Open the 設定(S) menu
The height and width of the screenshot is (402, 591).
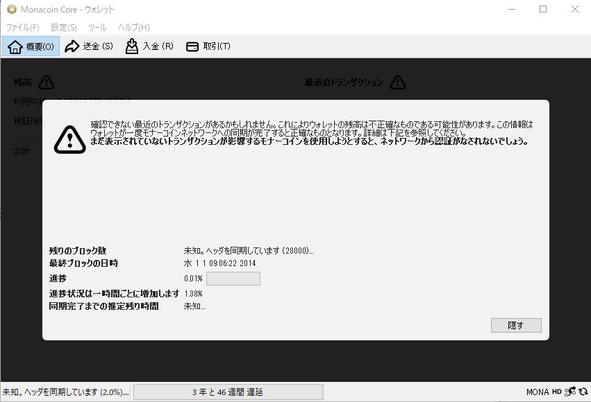click(64, 28)
